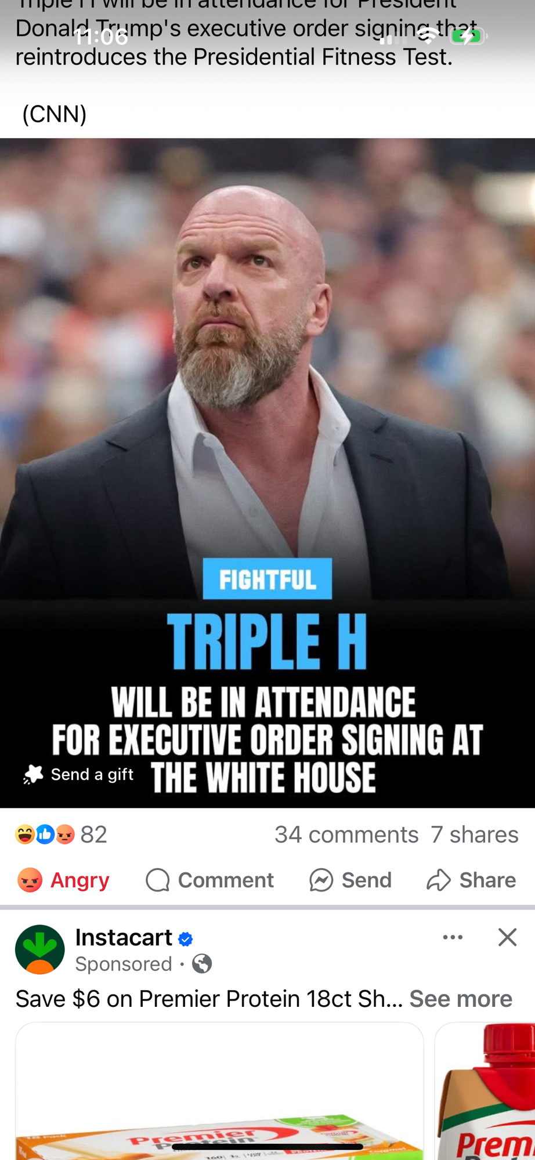Tap the Share arrow button

pos(471,880)
